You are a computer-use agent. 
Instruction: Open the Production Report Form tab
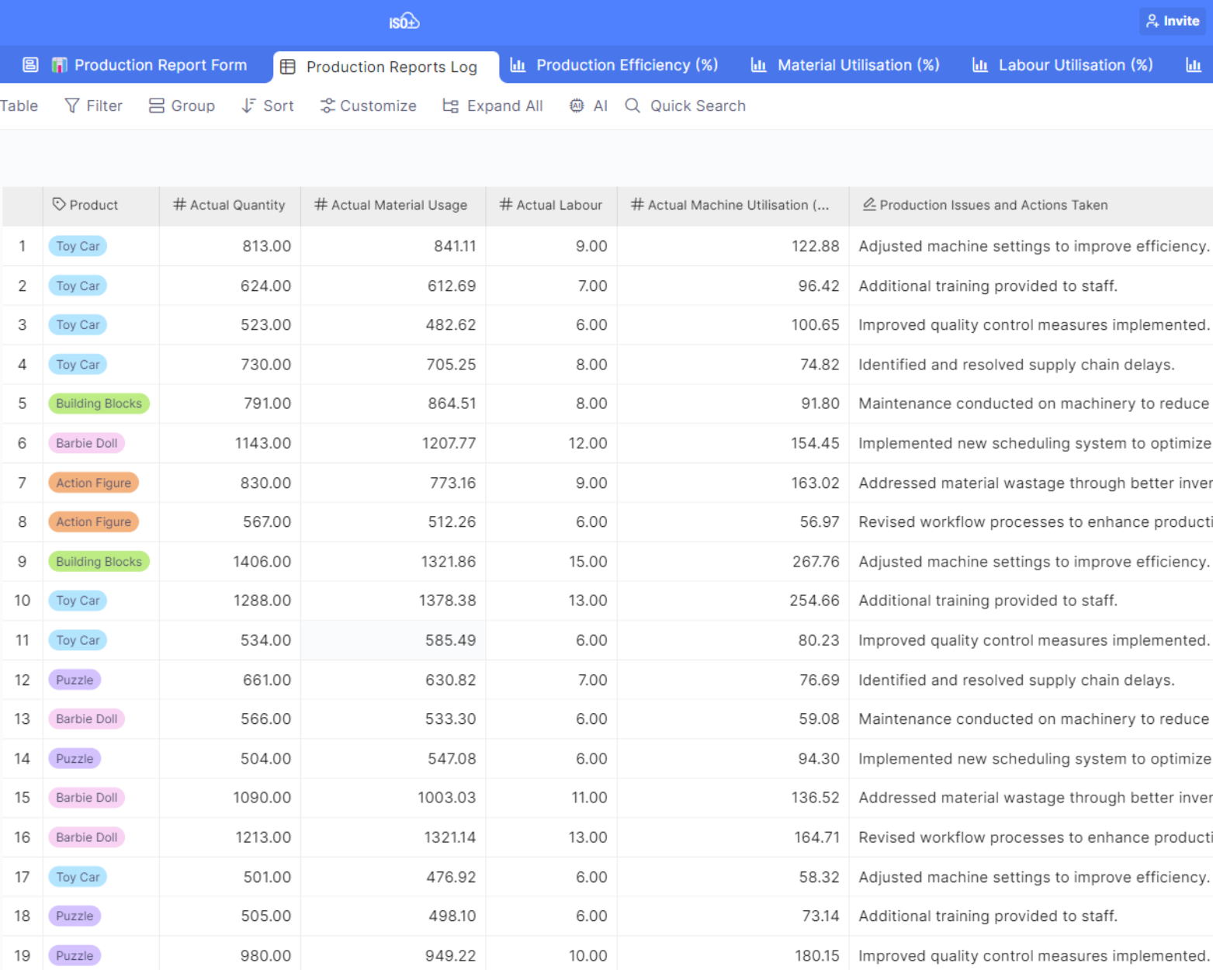pyautogui.click(x=150, y=65)
